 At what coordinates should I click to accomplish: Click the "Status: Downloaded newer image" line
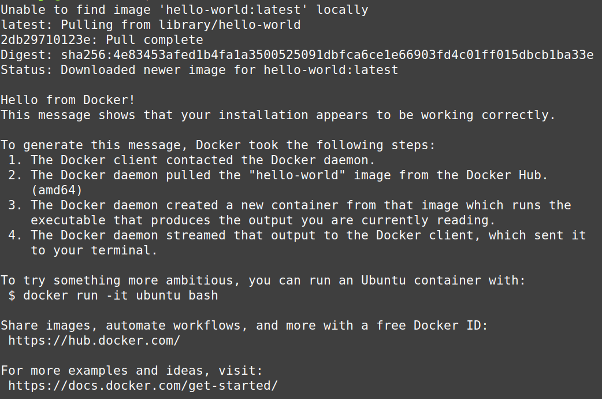199,70
